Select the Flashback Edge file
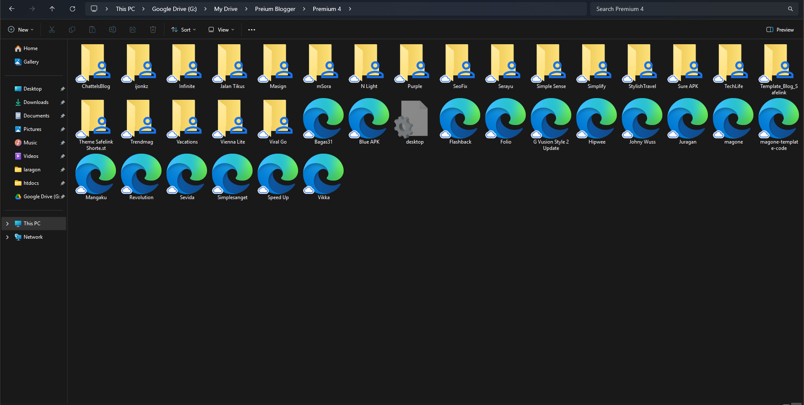This screenshot has width=804, height=405. pyautogui.click(x=460, y=122)
